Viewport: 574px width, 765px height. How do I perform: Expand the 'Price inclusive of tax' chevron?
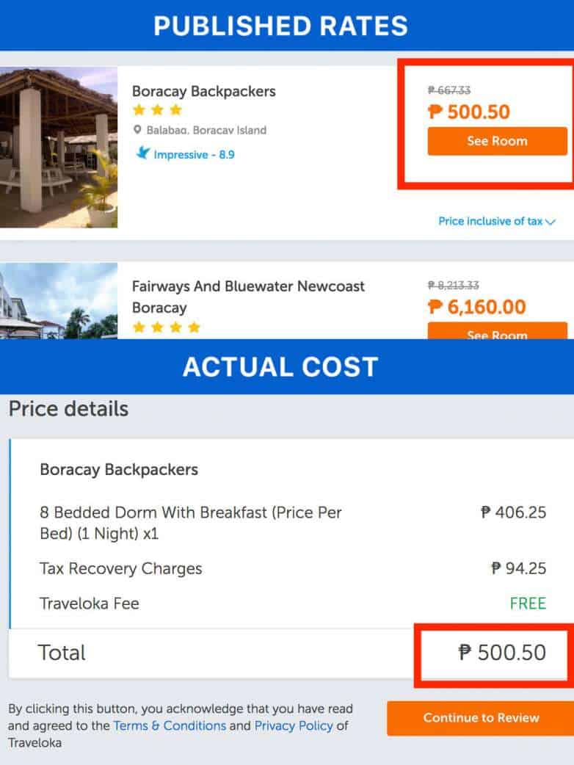[x=551, y=222]
